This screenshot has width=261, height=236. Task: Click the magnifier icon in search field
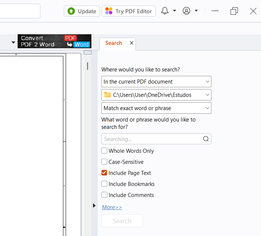206,139
